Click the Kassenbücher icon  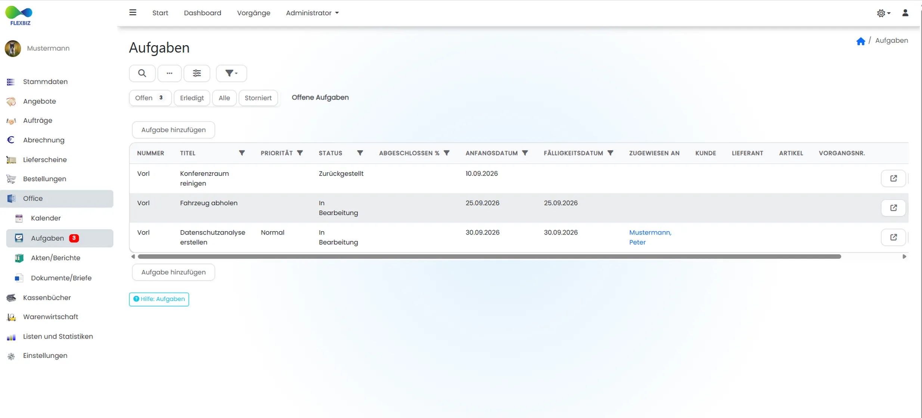11,298
